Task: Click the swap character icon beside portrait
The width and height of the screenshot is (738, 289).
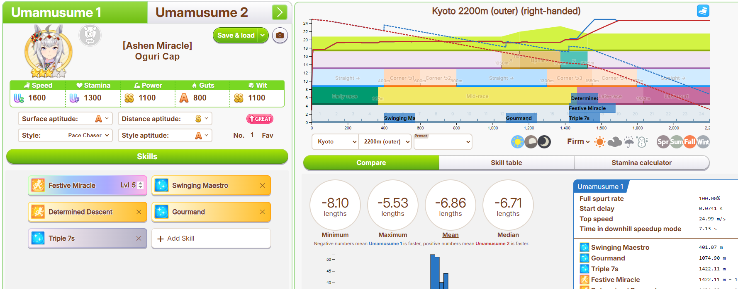Action: point(90,36)
